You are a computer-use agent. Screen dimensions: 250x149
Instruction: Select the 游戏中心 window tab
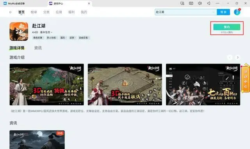[x=70, y=4]
